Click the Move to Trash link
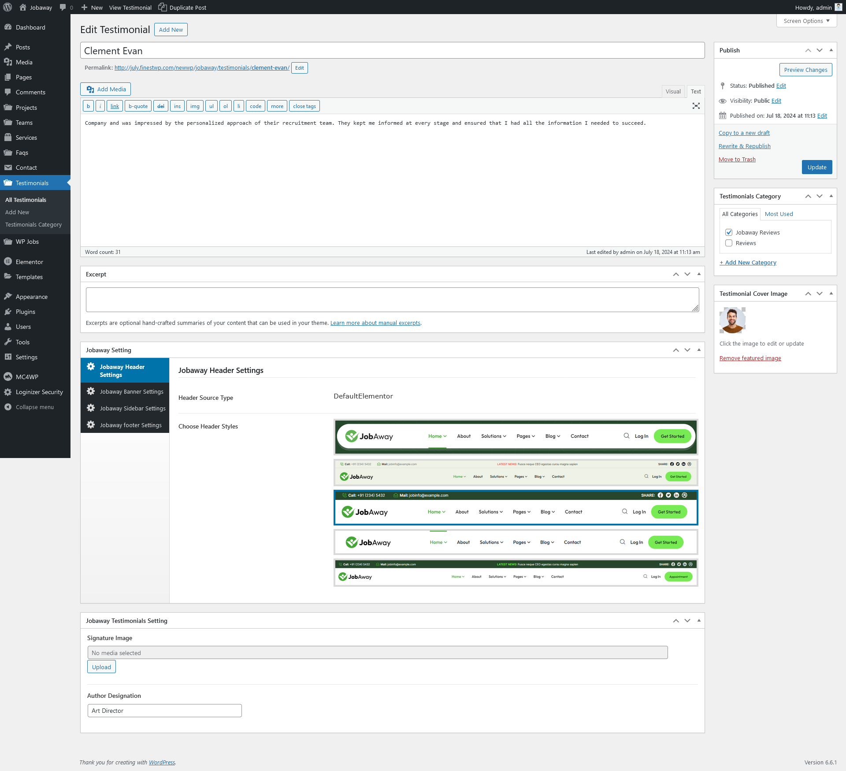Screen dimensions: 846x771 click(x=737, y=159)
